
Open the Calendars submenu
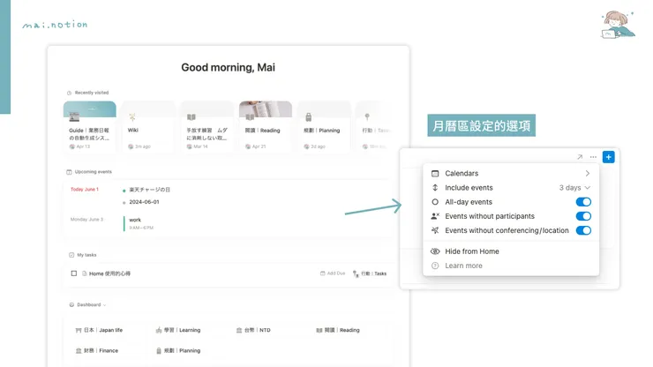(511, 173)
